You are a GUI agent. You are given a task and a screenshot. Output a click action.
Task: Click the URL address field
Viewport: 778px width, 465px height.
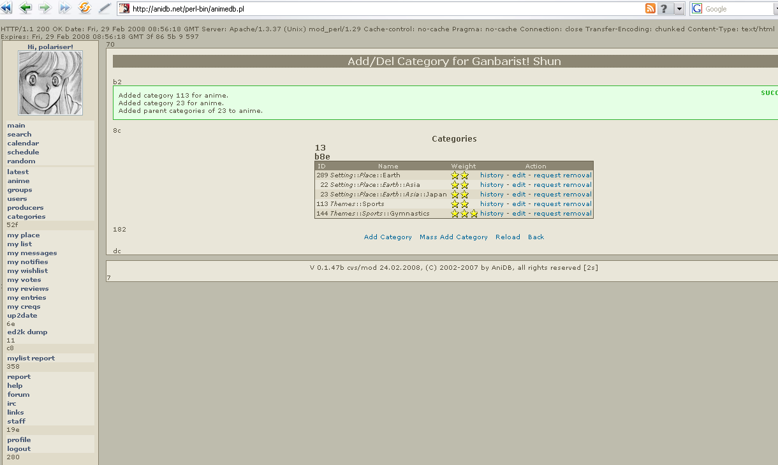[383, 9]
